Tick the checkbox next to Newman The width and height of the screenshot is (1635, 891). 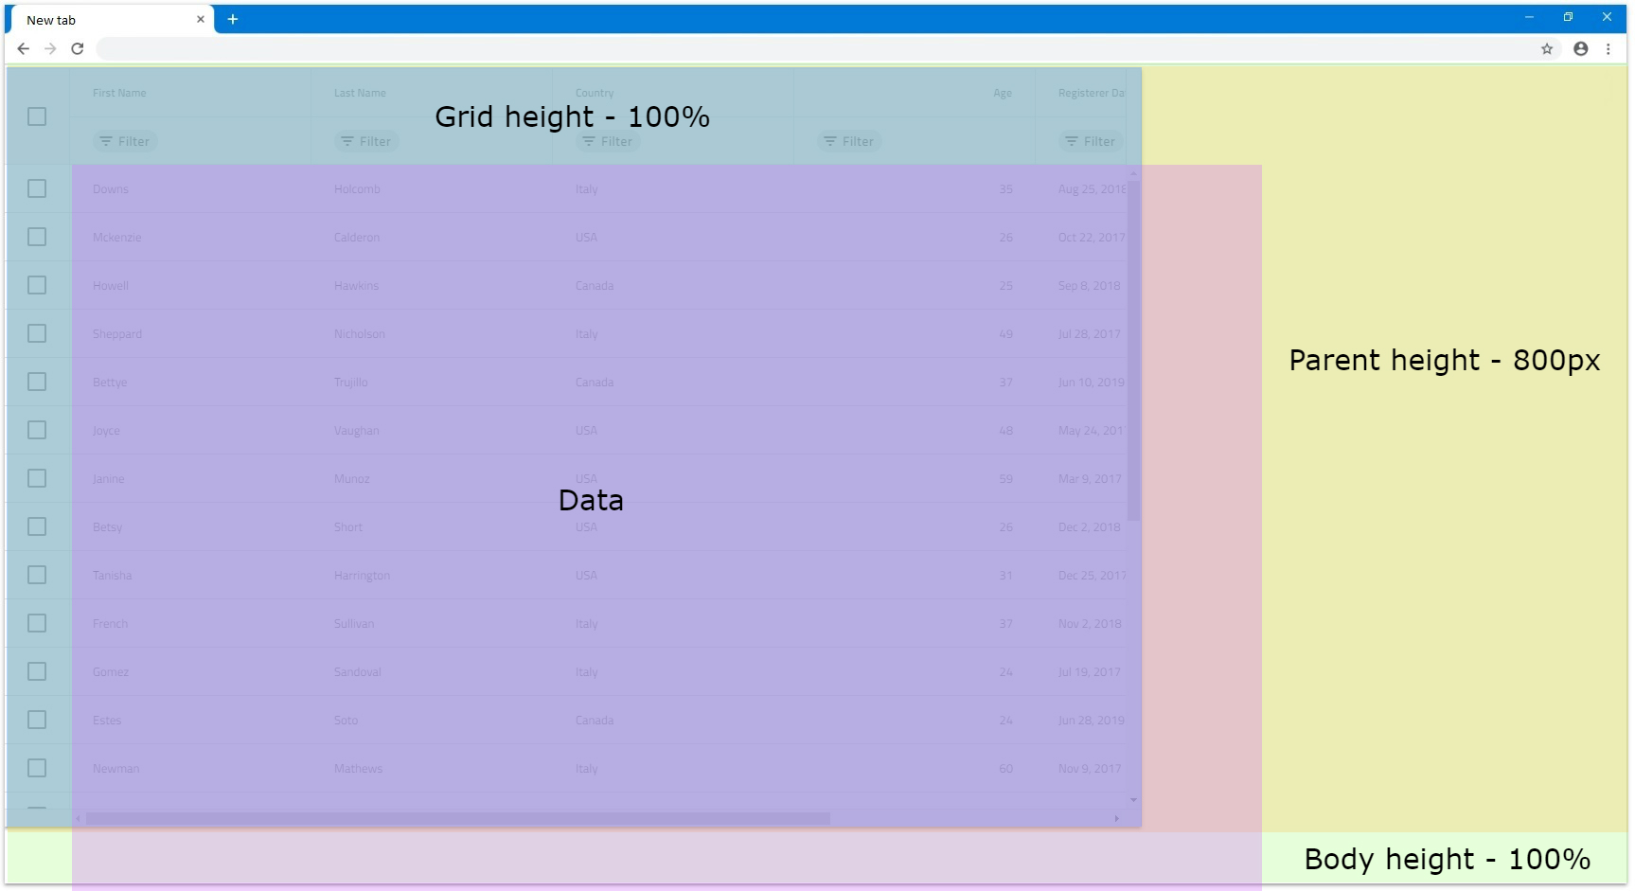tap(37, 768)
